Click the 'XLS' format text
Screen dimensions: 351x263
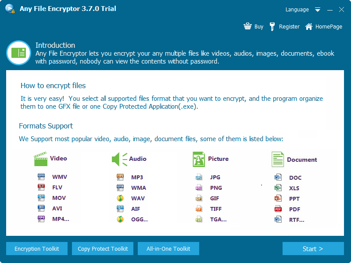click(x=294, y=188)
